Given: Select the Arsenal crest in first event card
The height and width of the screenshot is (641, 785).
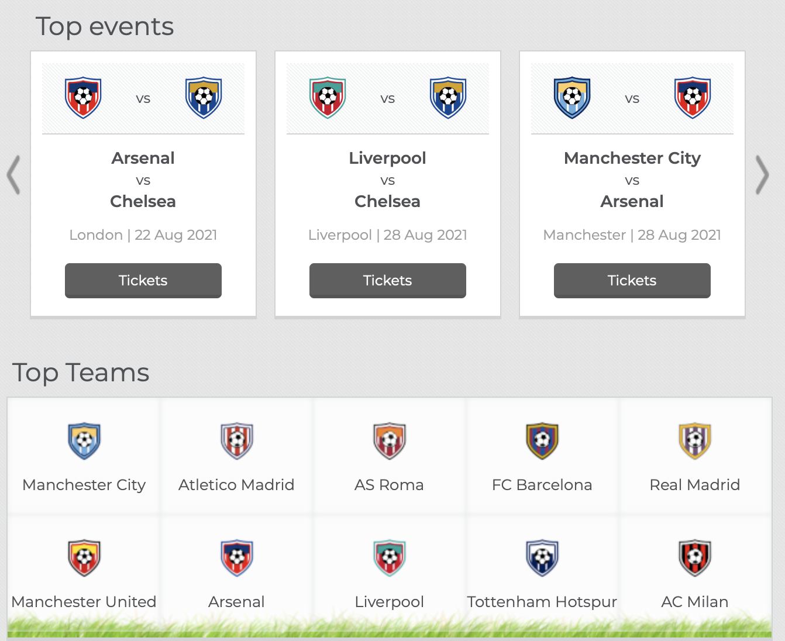Looking at the screenshot, I should (x=83, y=98).
